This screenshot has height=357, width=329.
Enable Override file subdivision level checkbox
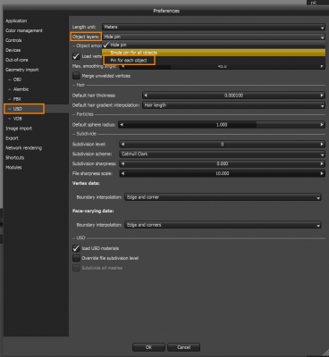point(76,258)
